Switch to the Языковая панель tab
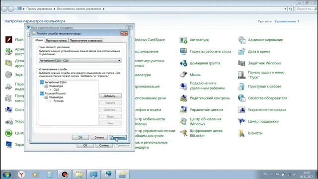This screenshot has width=318, height=179. (56, 41)
